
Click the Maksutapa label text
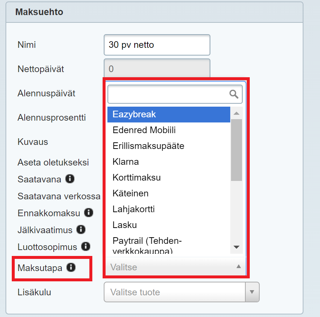(40, 268)
